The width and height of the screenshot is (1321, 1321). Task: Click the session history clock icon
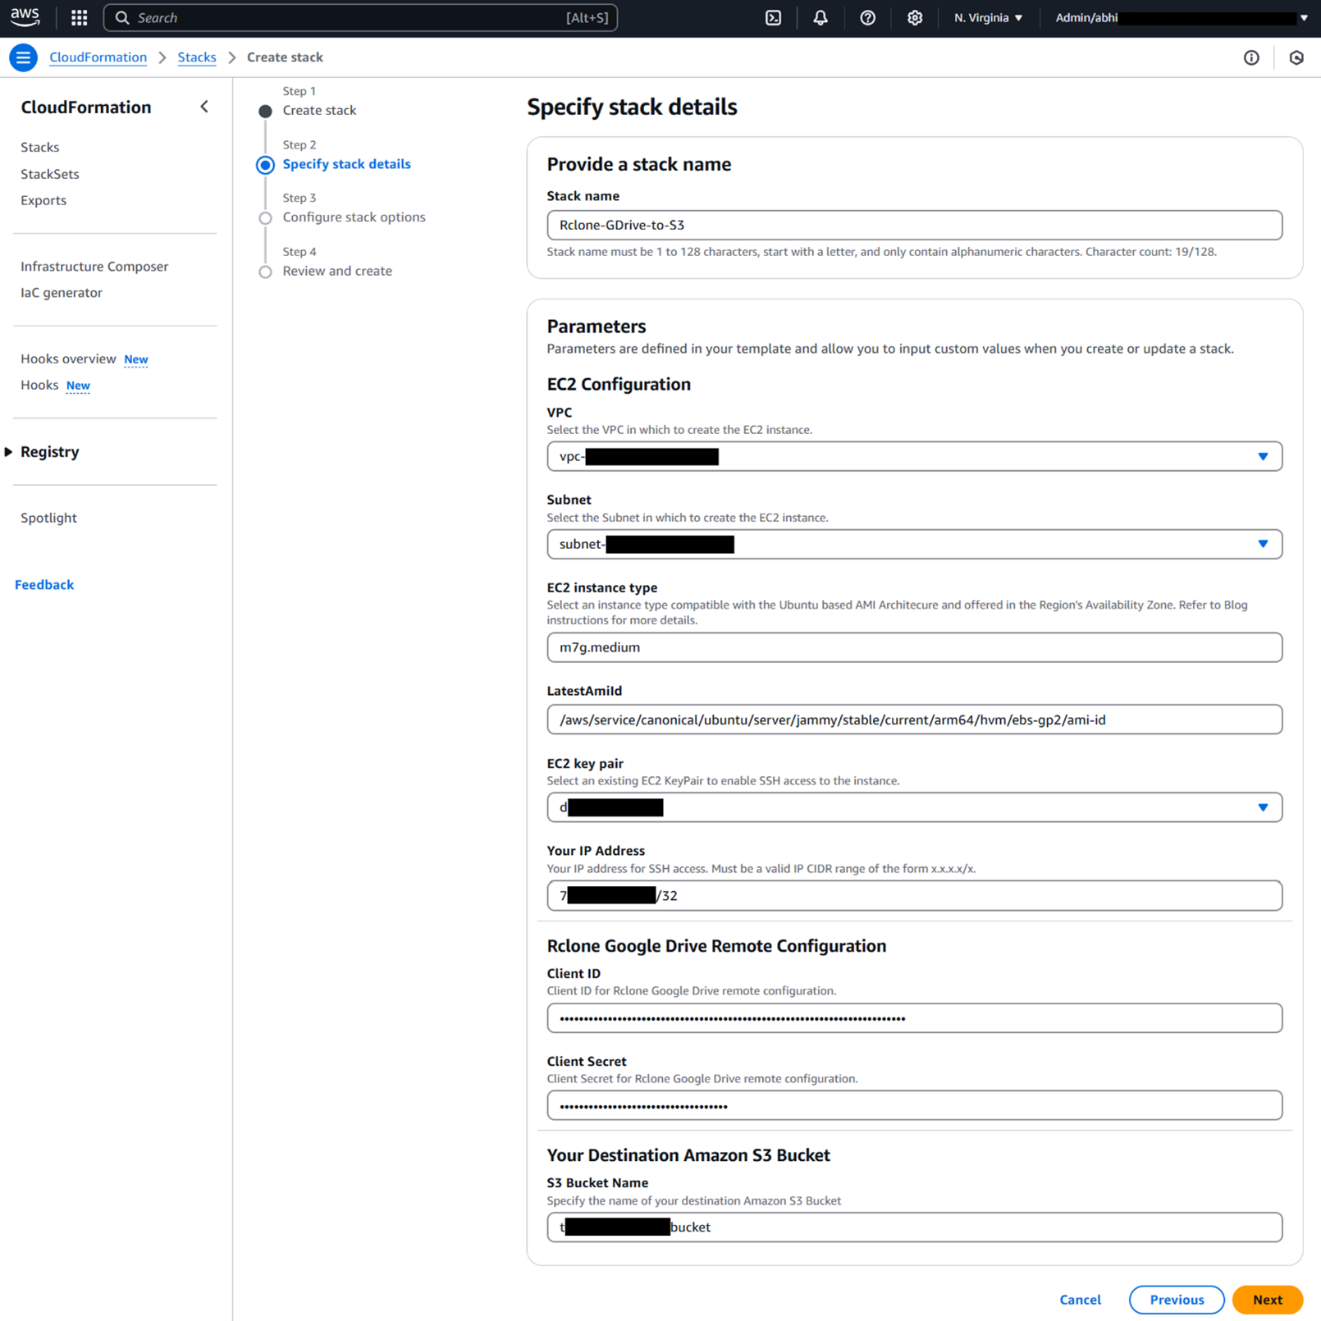coord(1297,57)
